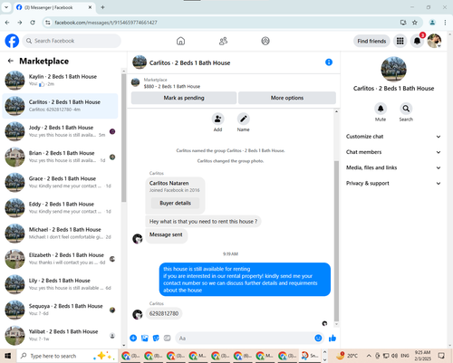
Task: Open Jody's 2 Beds 1 Bath House chat
Action: [60, 131]
